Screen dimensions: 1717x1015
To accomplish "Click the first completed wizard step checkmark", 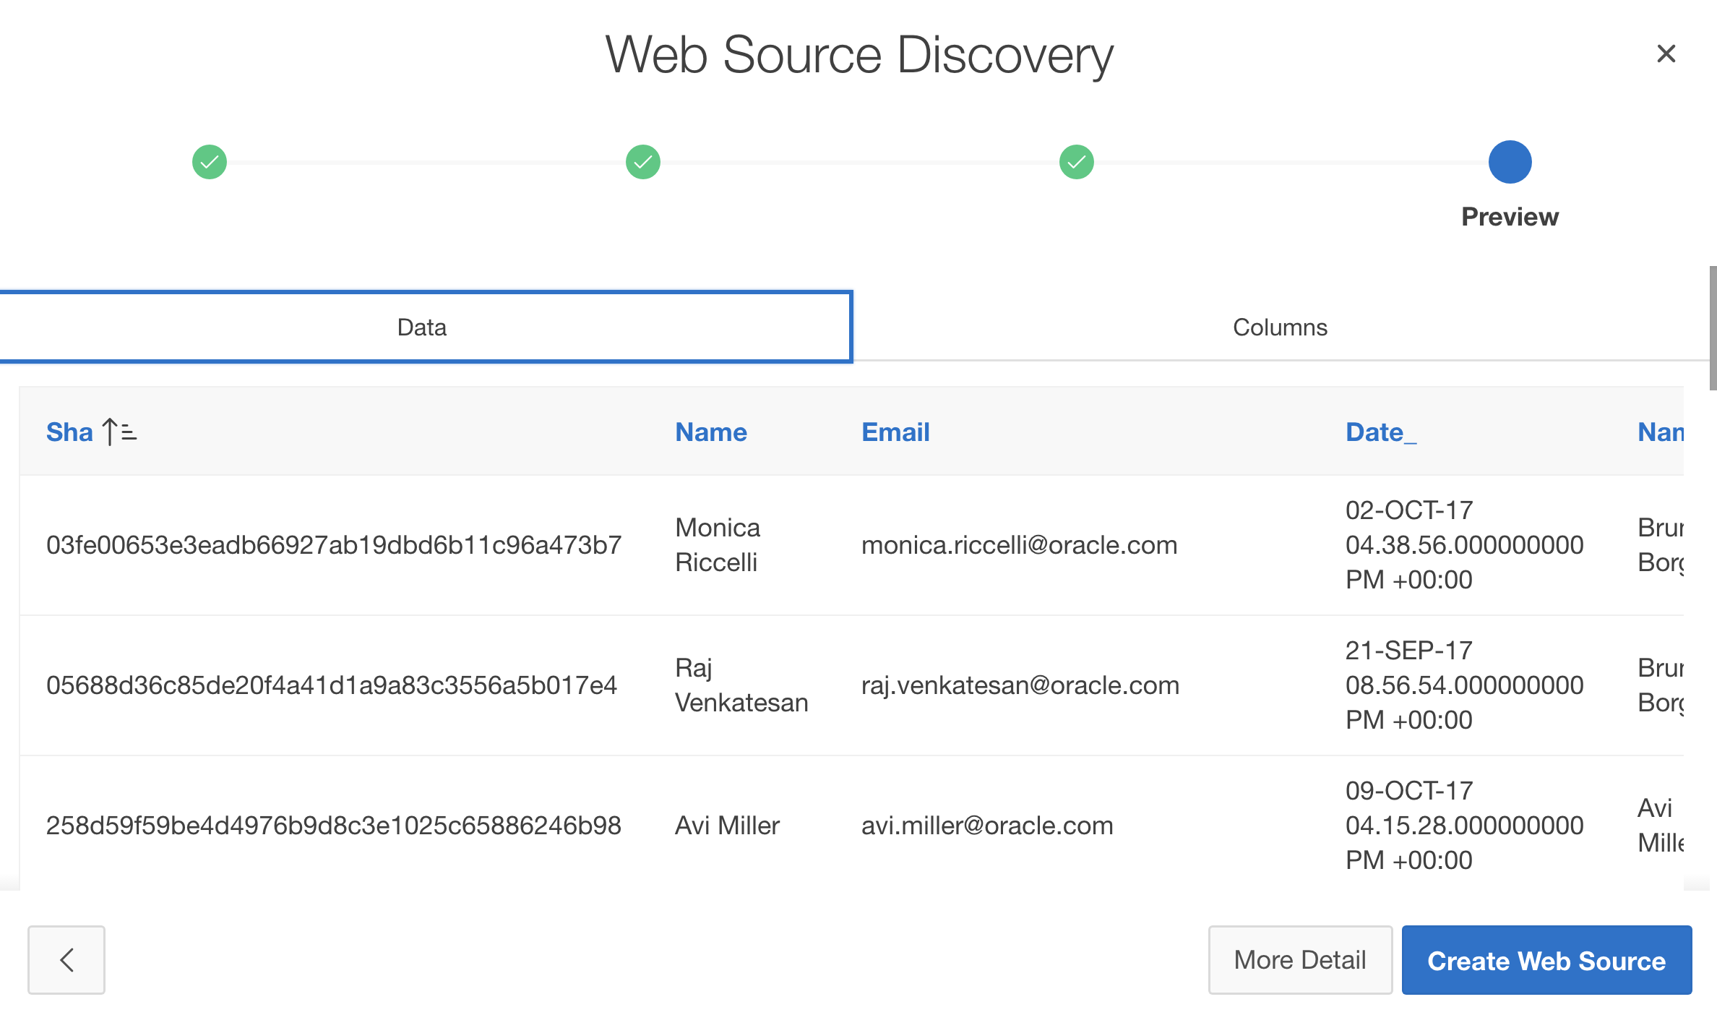I will click(x=210, y=162).
